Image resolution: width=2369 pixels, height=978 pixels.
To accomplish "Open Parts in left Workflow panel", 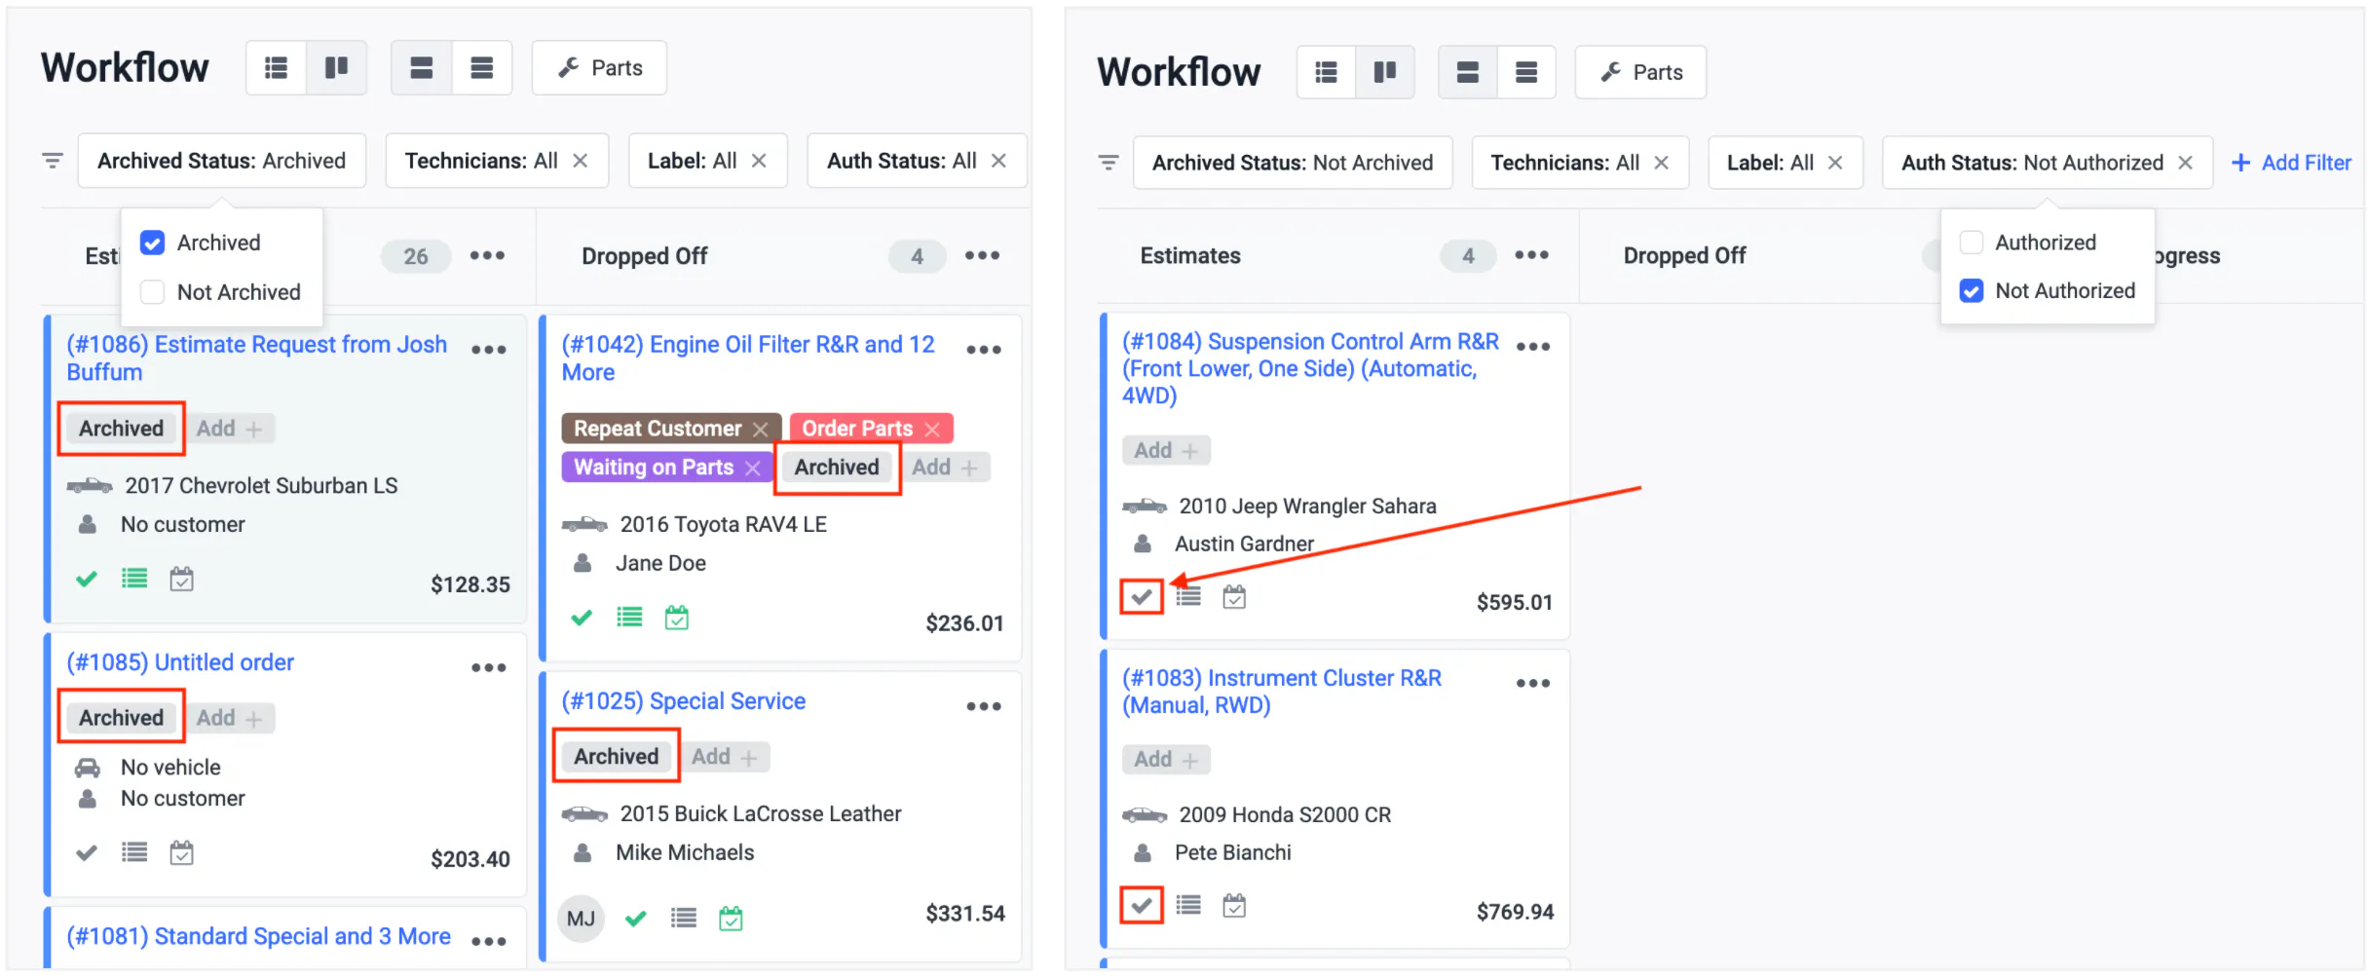I will pyautogui.click(x=599, y=68).
